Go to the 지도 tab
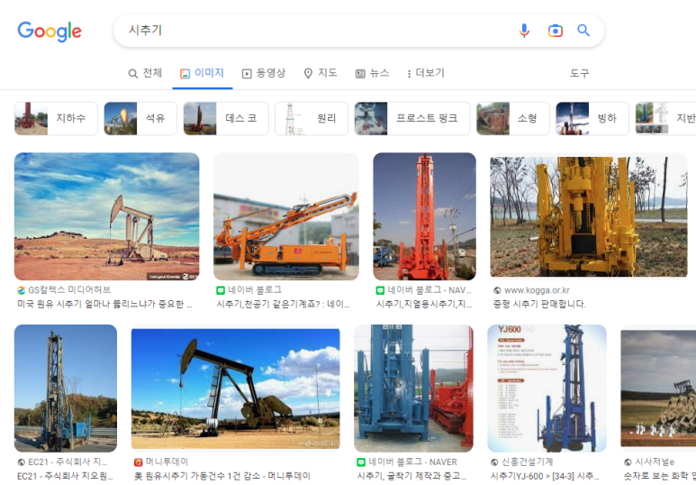696x485 pixels. 321,73
